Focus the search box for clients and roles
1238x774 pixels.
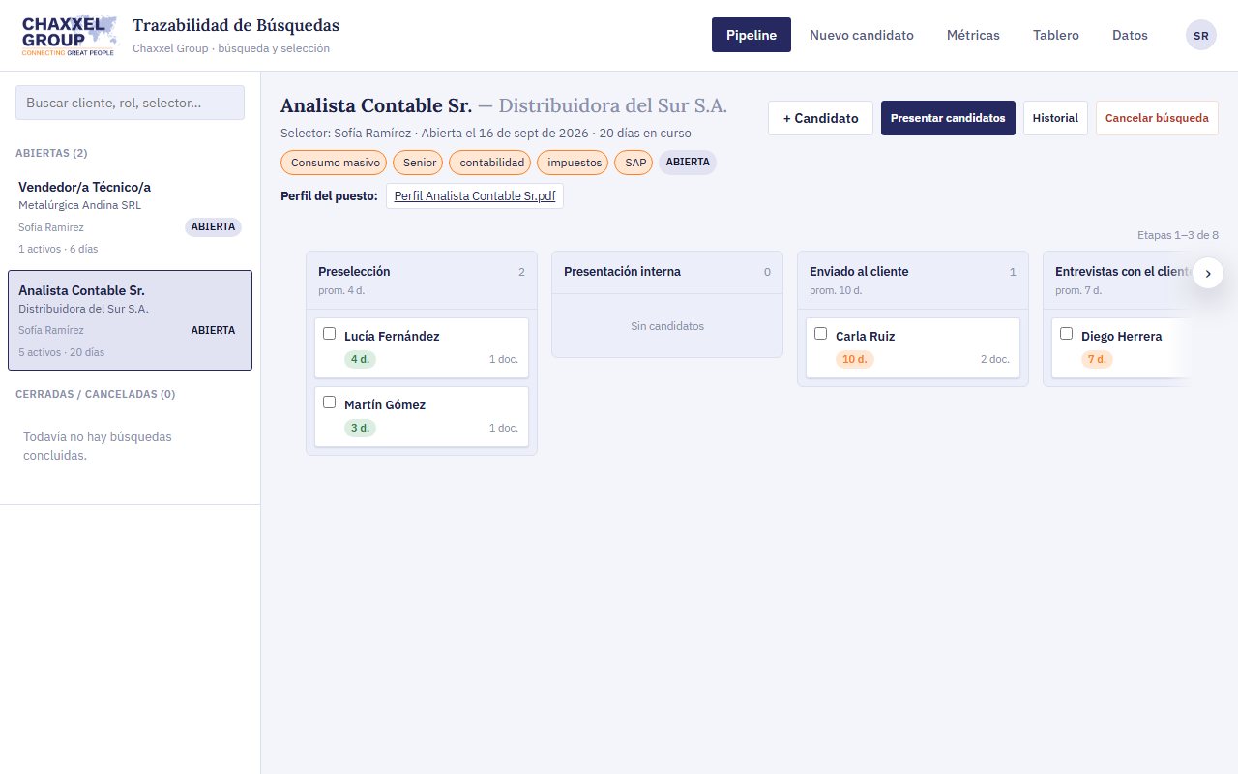[130, 103]
